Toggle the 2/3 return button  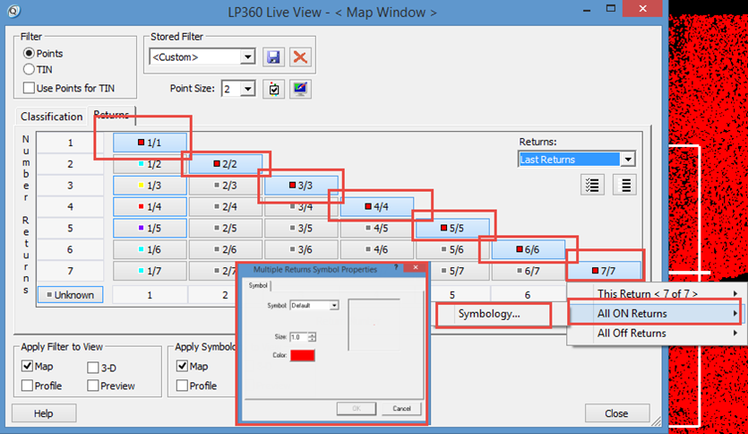tap(225, 186)
